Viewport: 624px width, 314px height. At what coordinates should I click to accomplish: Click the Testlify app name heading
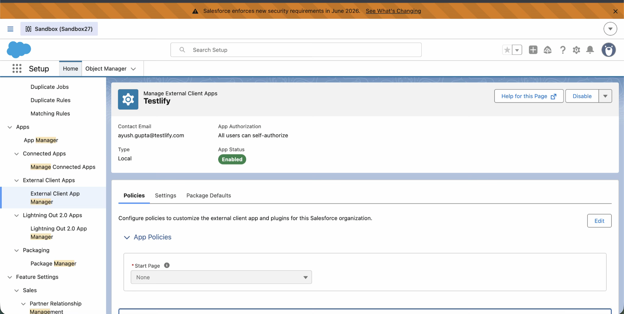pos(157,101)
